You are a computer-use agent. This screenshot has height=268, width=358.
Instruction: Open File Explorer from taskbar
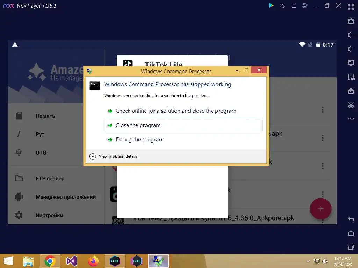pyautogui.click(x=28, y=261)
